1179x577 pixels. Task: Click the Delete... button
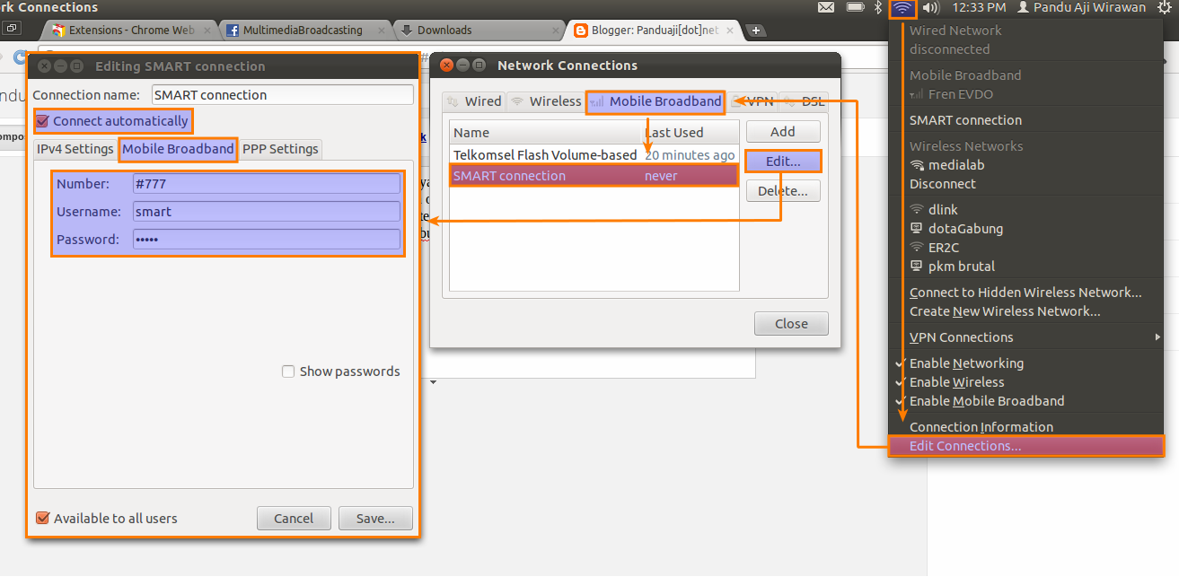click(783, 190)
